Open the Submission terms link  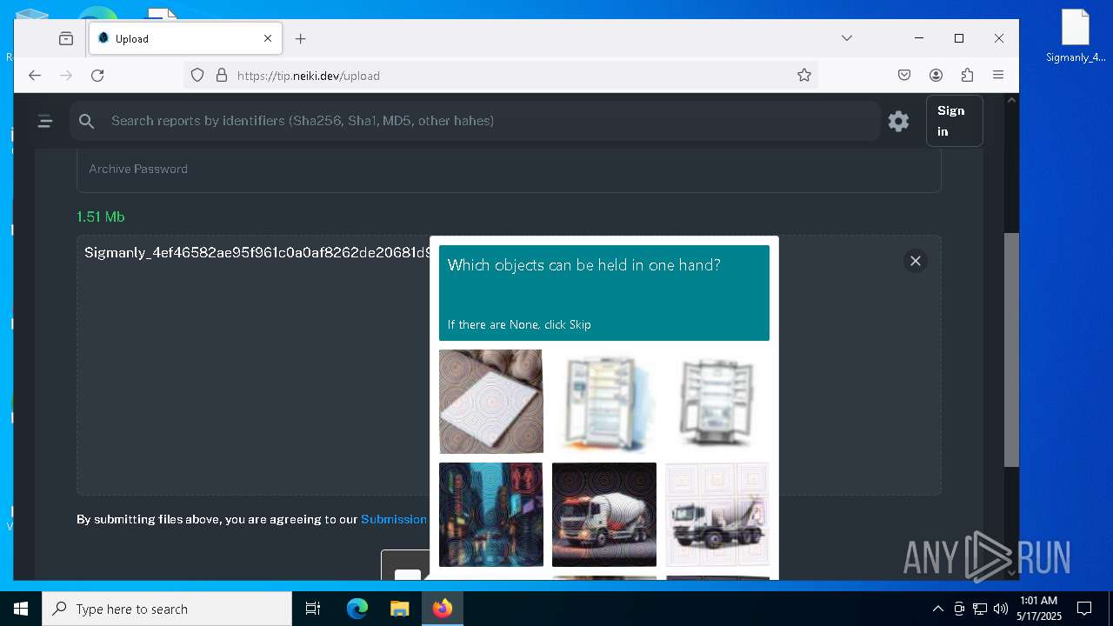394,519
